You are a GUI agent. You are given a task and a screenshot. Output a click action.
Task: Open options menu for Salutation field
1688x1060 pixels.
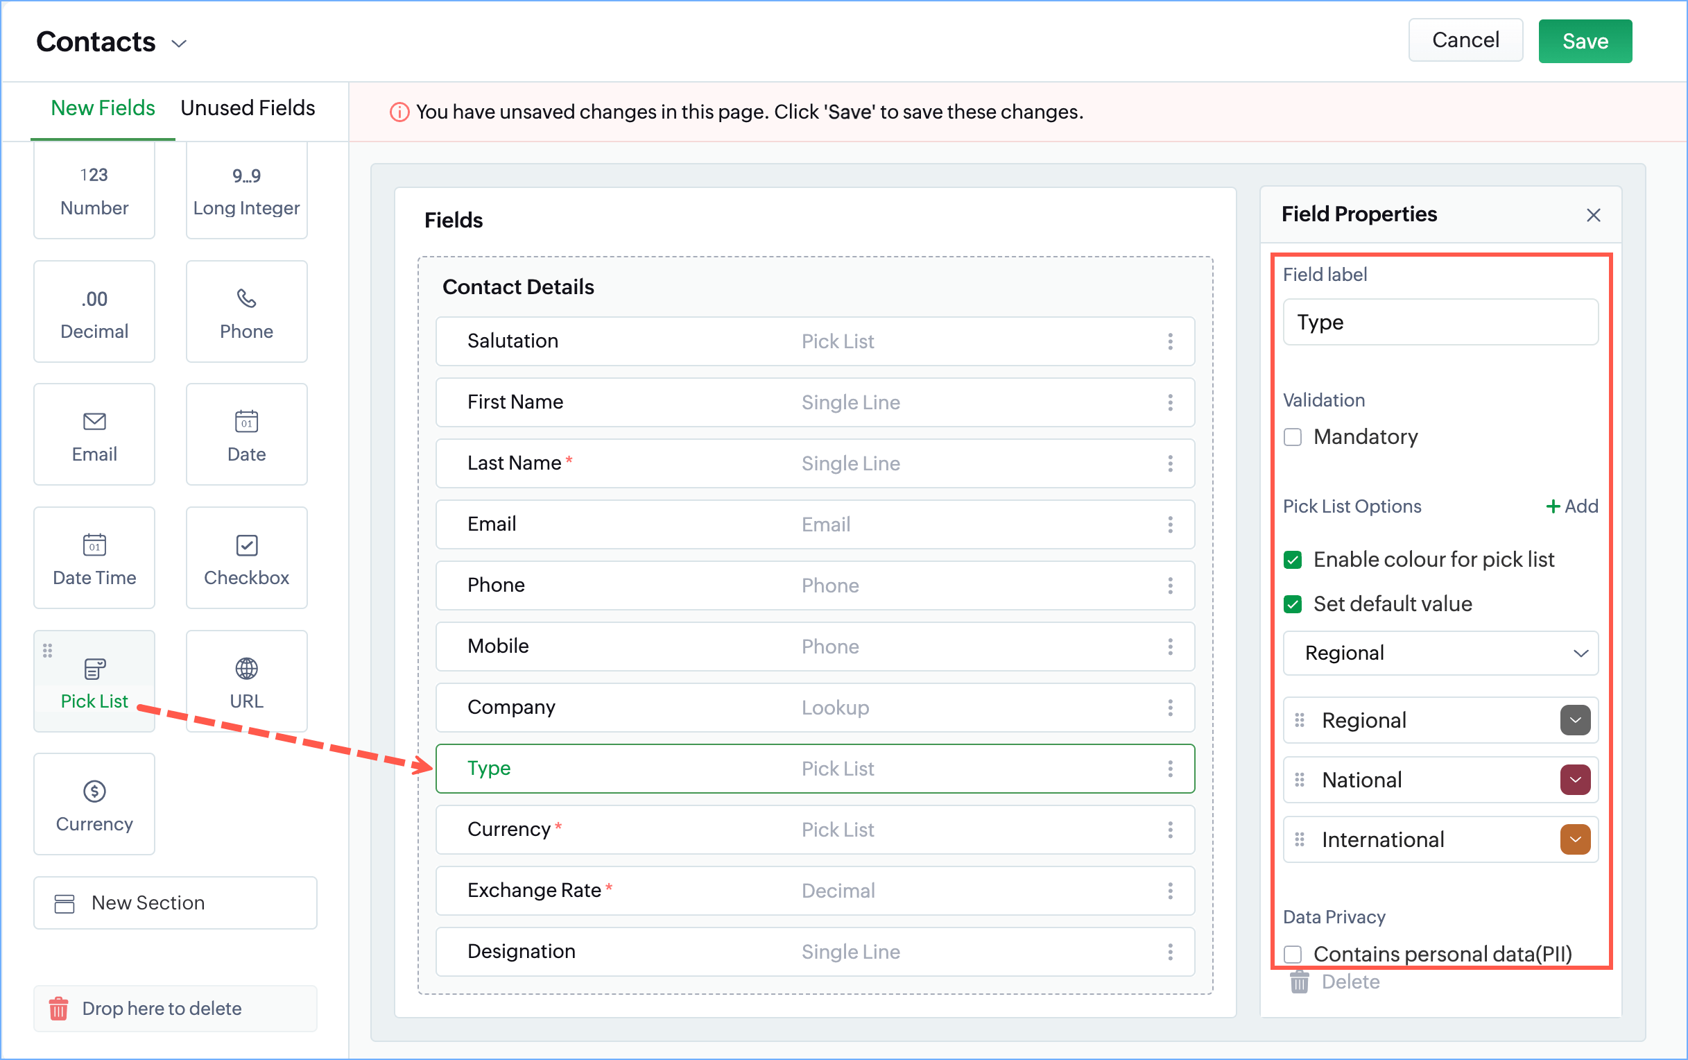[x=1169, y=341]
